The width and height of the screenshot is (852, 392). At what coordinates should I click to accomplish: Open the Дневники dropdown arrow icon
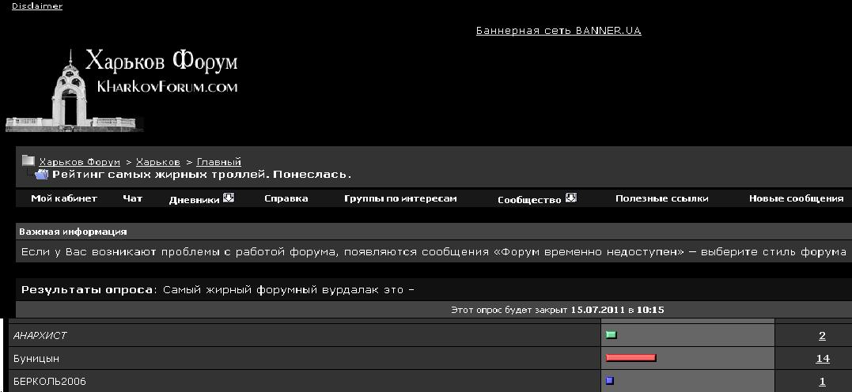coord(229,198)
